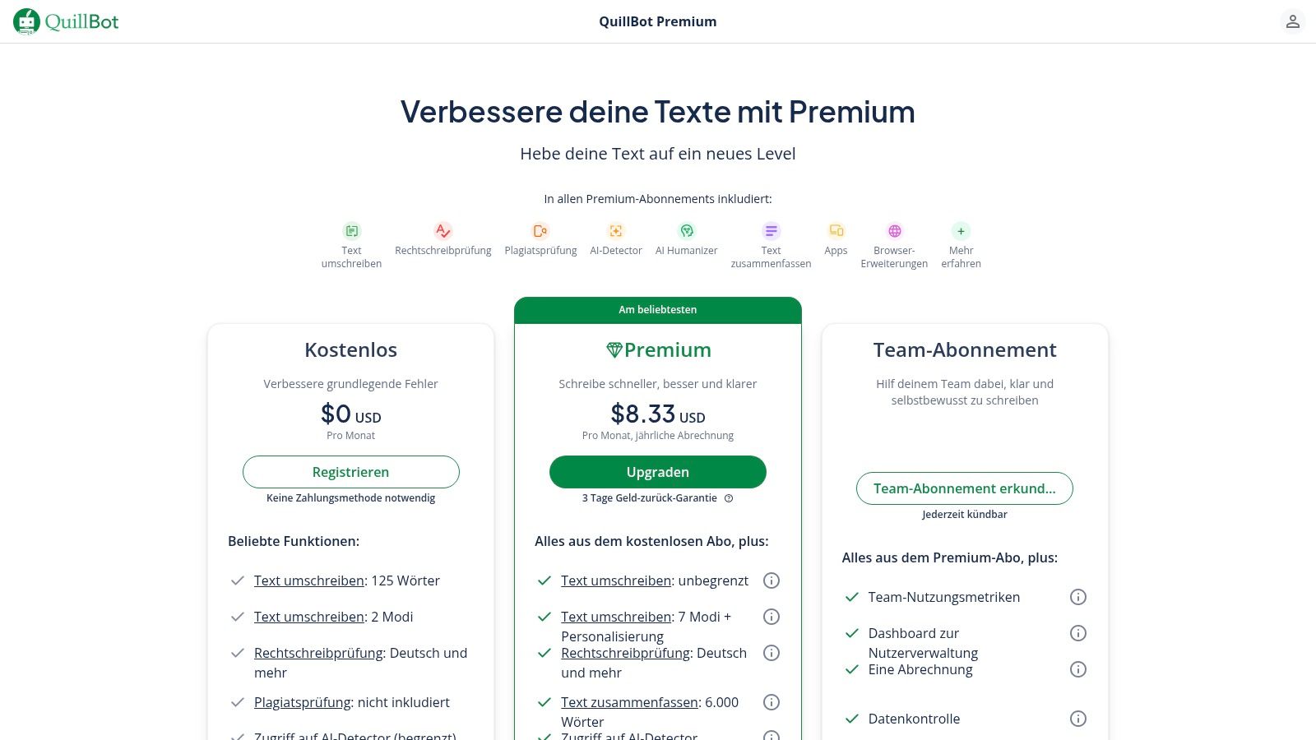Click the Plagiatsprüfung feature icon
The height and width of the screenshot is (740, 1316).
click(x=540, y=231)
